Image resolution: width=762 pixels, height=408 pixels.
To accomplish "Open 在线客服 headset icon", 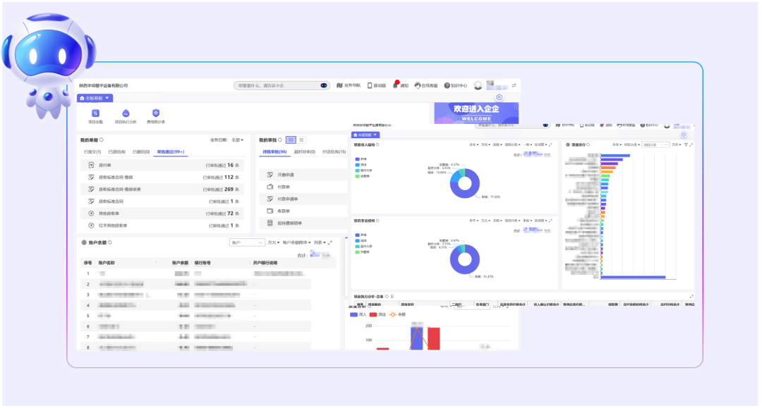I will point(418,85).
